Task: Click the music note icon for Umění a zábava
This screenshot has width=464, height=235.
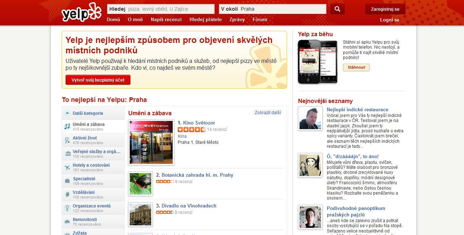Action: (67, 126)
